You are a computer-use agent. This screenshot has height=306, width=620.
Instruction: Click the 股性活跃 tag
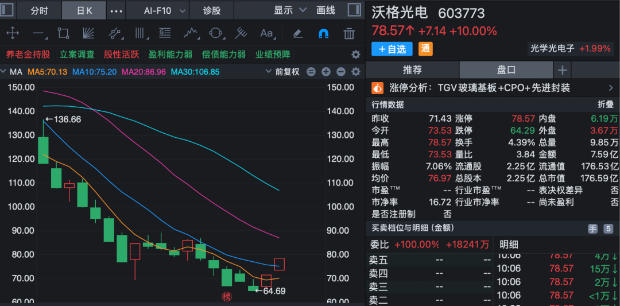pos(121,54)
